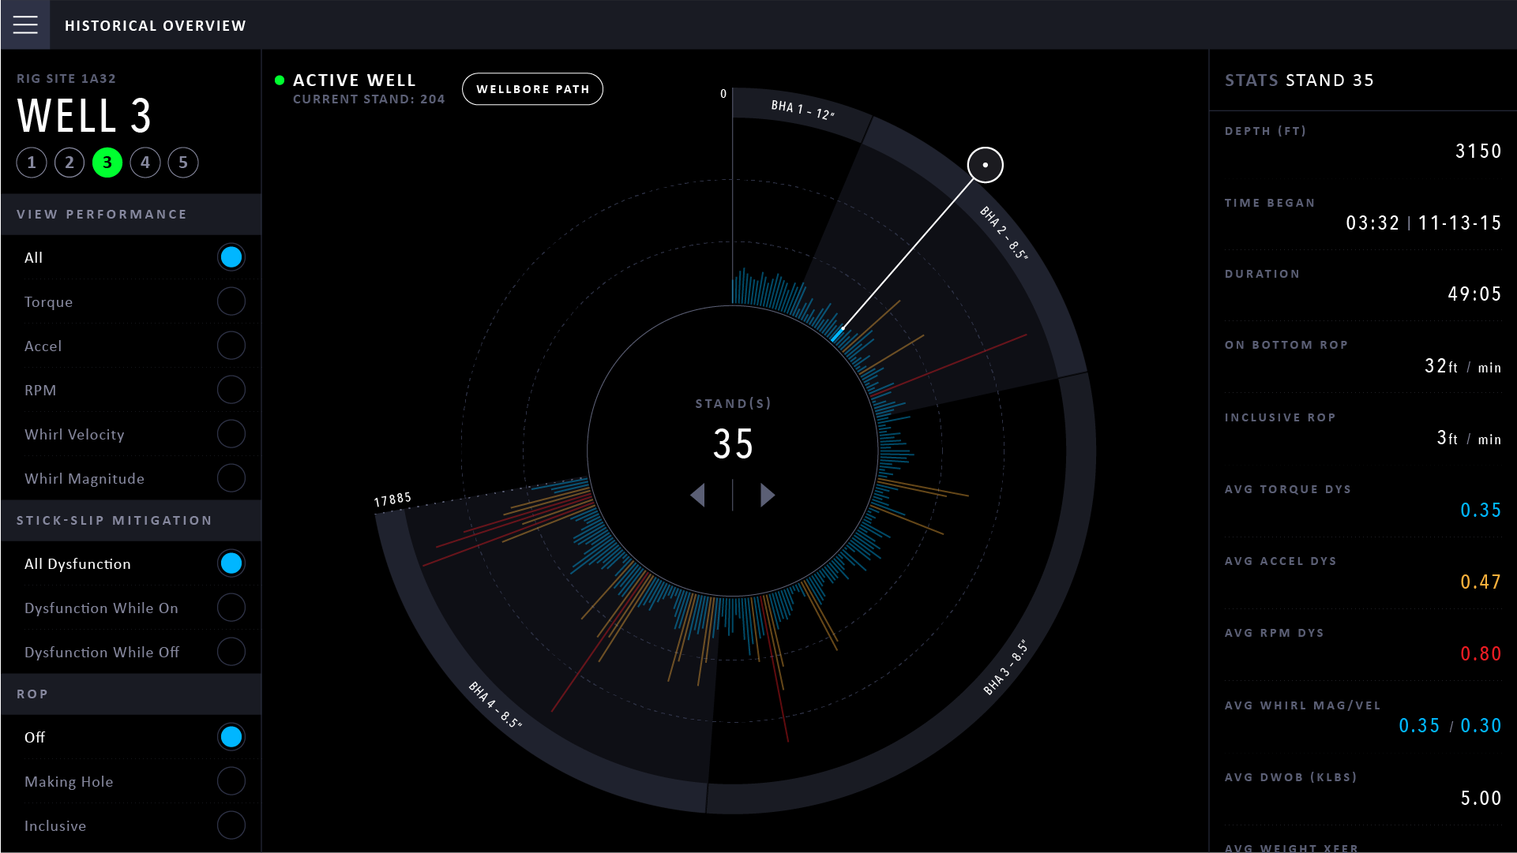Open the hamburger menu
Image resolution: width=1517 pixels, height=853 pixels.
coord(25,25)
